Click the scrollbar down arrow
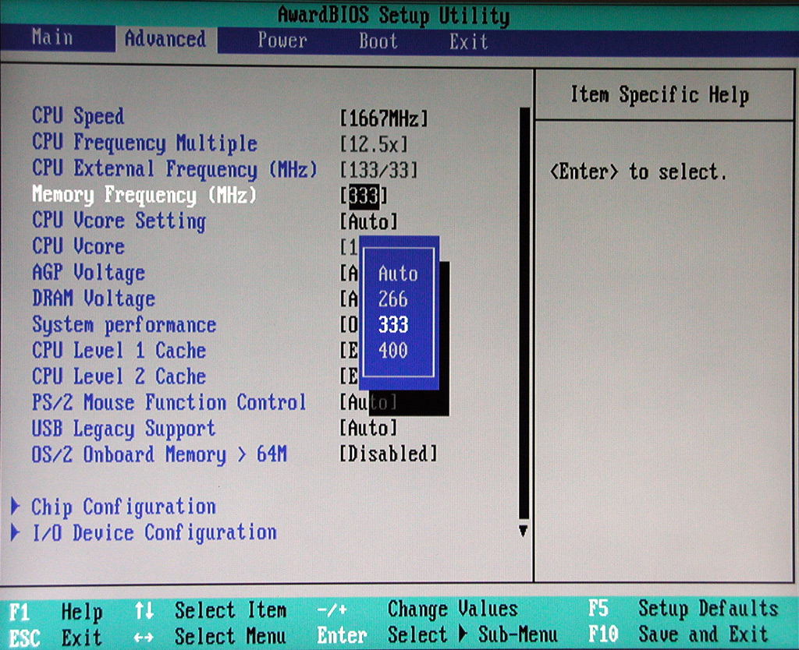 (523, 531)
